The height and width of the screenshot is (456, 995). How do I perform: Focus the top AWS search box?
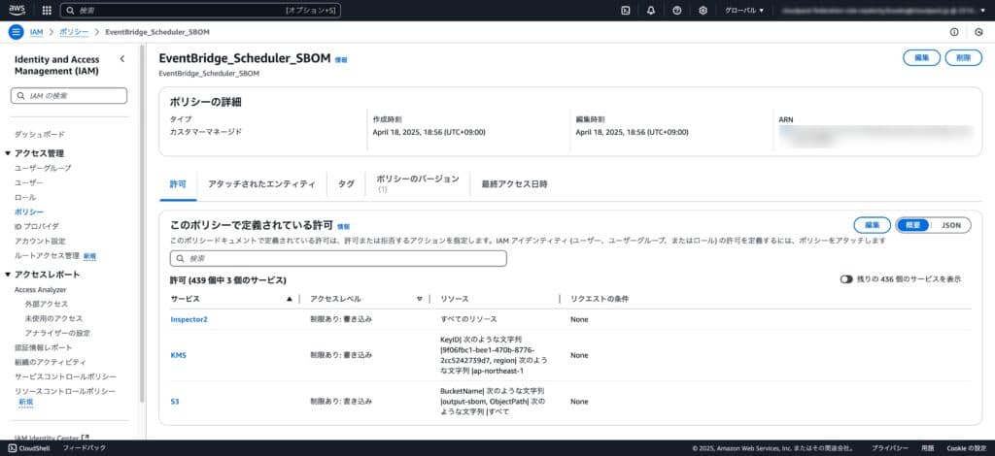click(200, 10)
